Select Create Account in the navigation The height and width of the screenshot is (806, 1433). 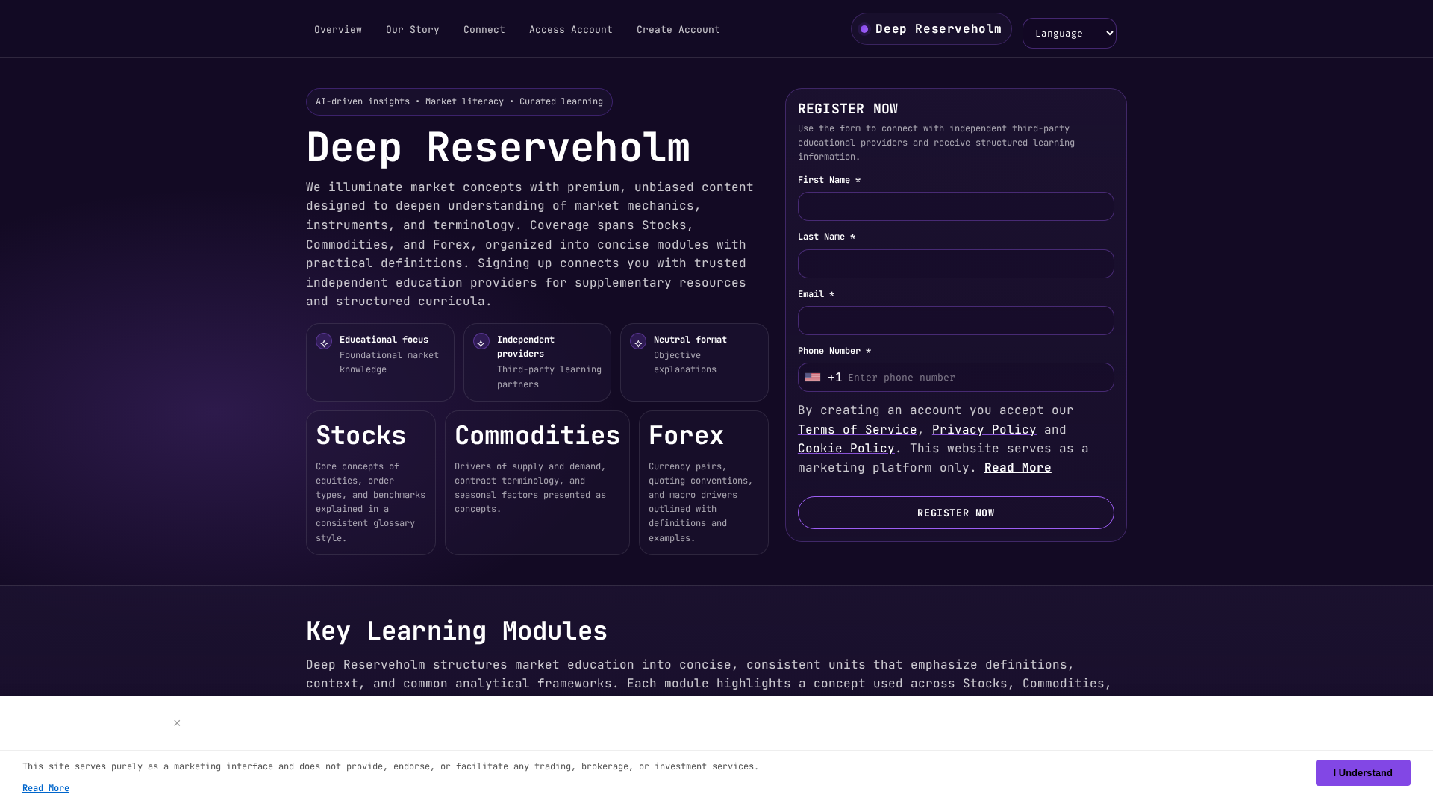click(678, 30)
